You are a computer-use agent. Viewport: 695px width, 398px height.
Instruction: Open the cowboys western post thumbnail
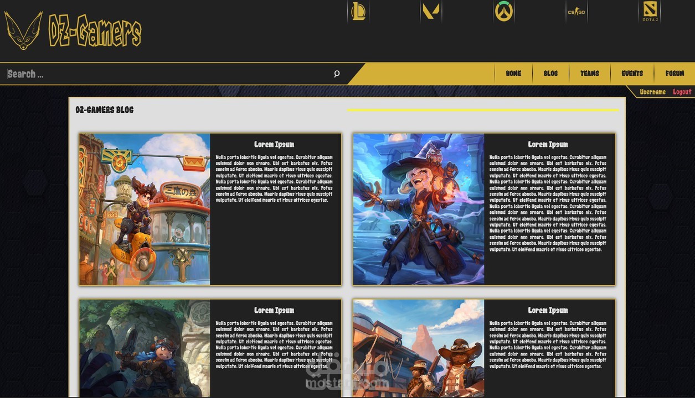tap(419, 348)
